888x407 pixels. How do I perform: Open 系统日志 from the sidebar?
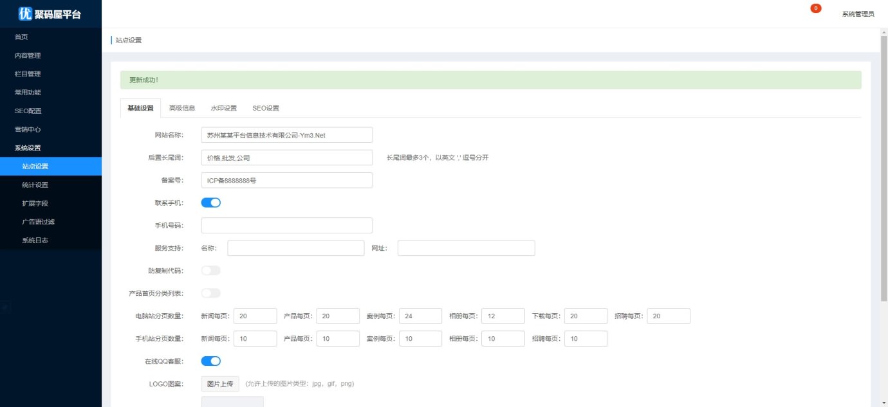(x=35, y=240)
